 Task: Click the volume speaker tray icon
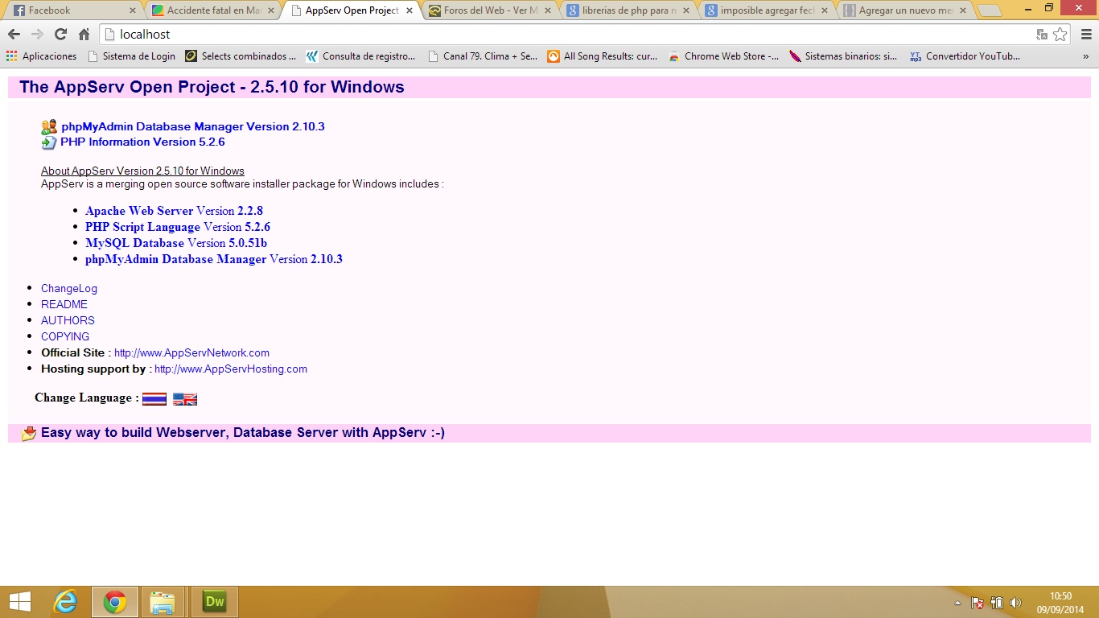(x=1015, y=603)
